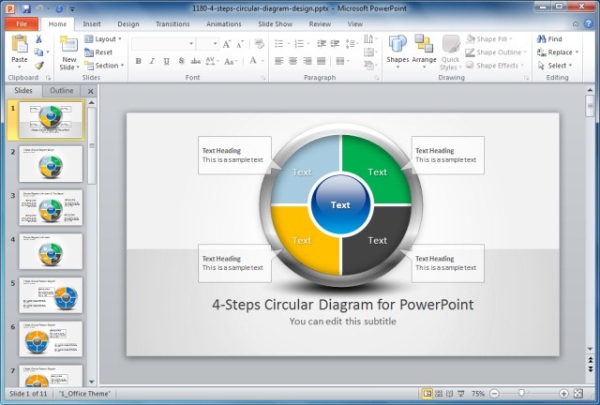
Task: Select slide 3 thumbnail
Action: click(51, 207)
